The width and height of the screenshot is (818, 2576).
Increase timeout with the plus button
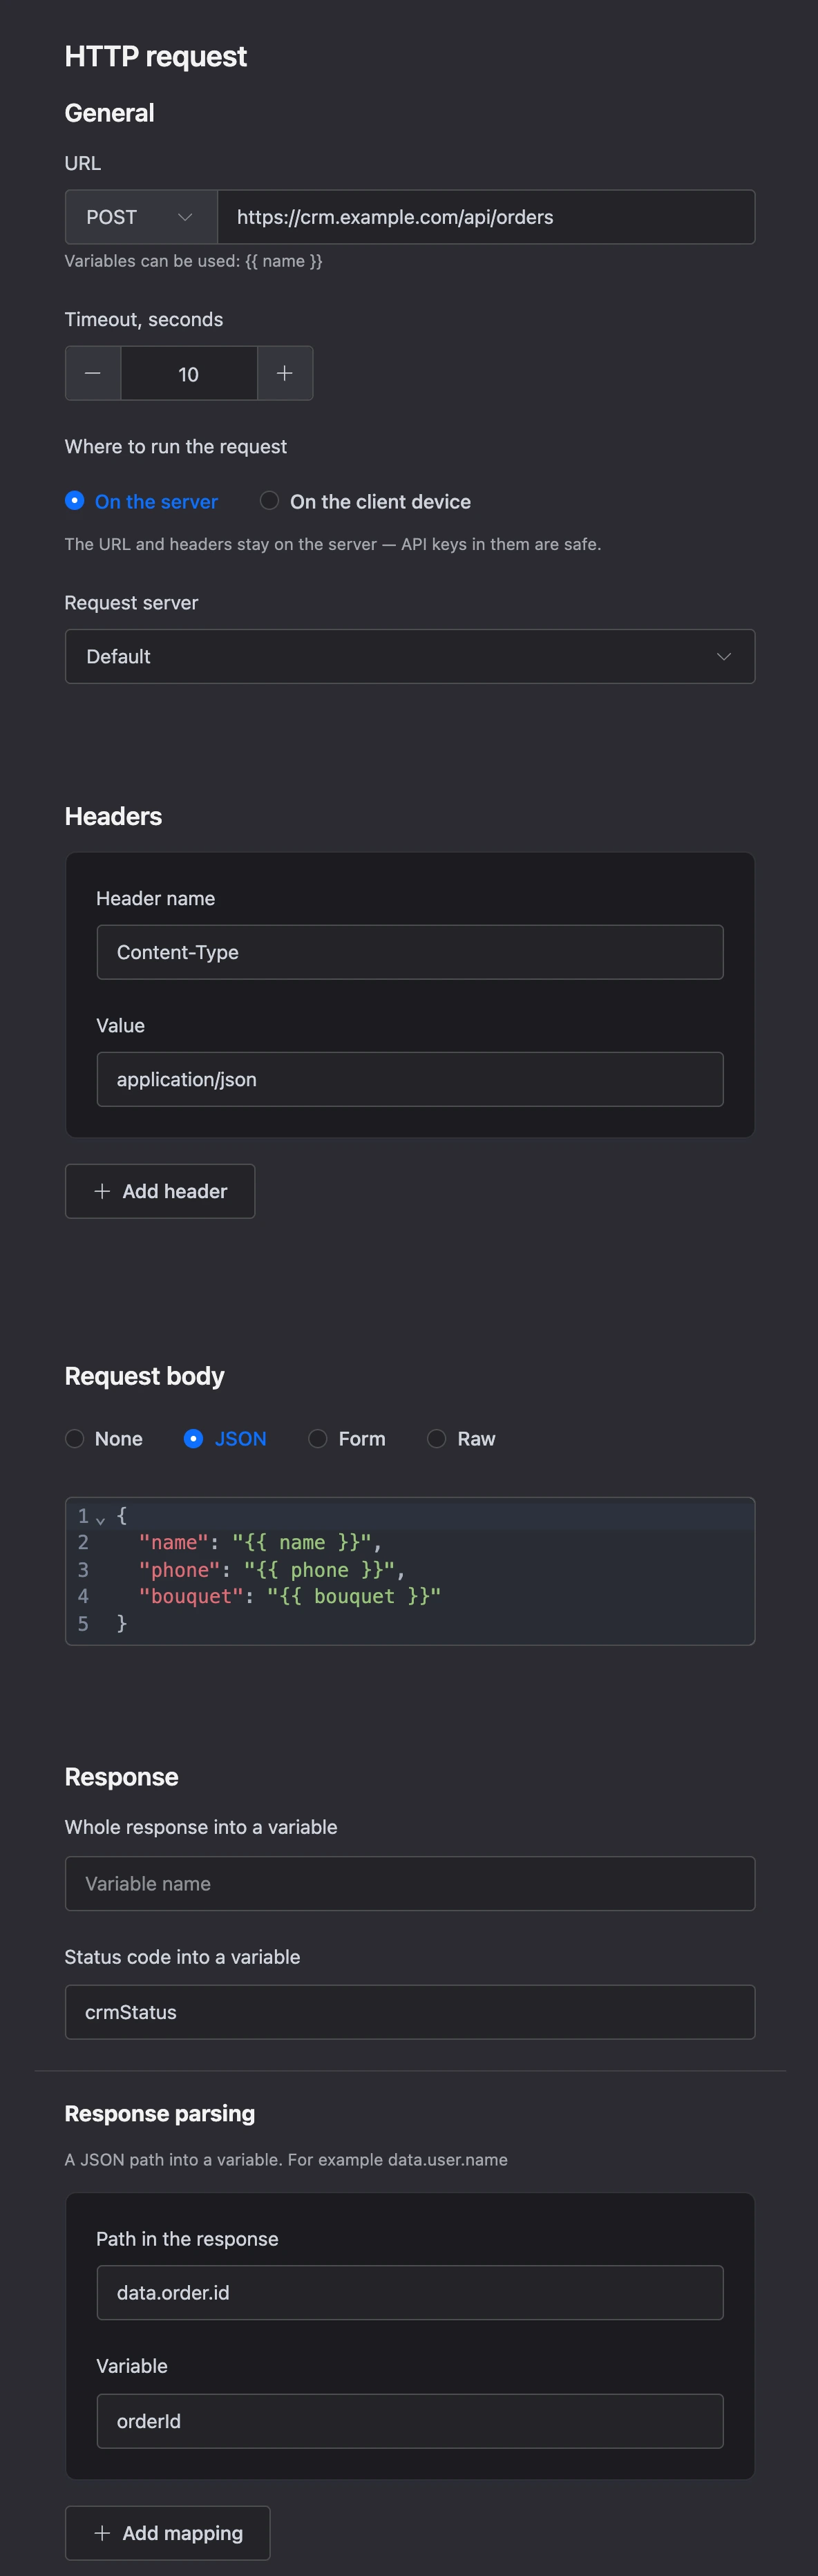pyautogui.click(x=285, y=373)
